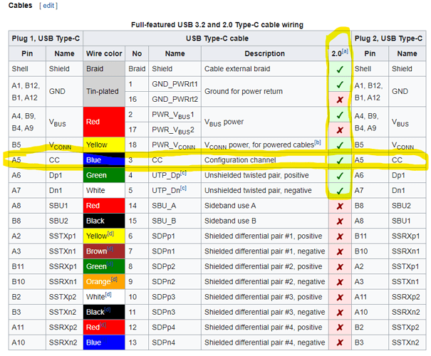Click the red cross in the Sideband use A row
Image resolution: width=431 pixels, height=356 pixels.
340,206
